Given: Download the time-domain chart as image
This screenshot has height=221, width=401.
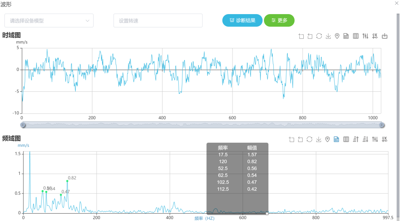Looking at the screenshot, I should pyautogui.click(x=328, y=36).
